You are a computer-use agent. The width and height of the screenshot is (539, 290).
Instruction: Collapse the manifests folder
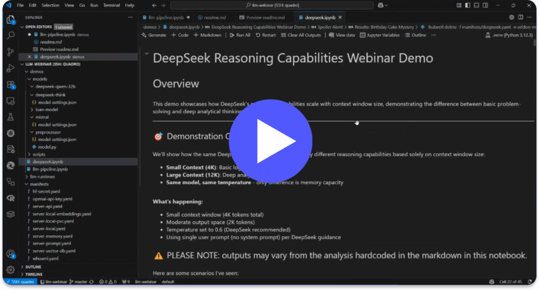click(39, 184)
